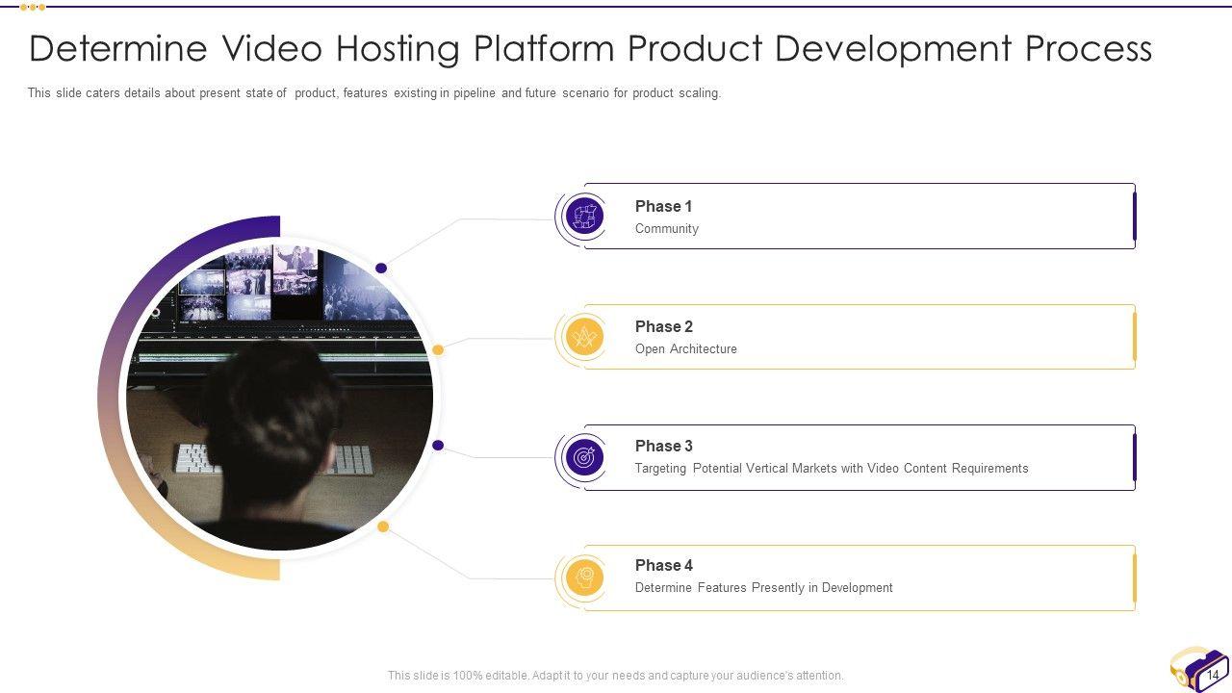Click the three yellow dots in top corner
Image resolution: width=1232 pixels, height=693 pixels.
point(32,7)
